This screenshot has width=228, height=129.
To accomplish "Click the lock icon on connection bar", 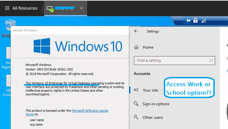I will pos(195,20).
